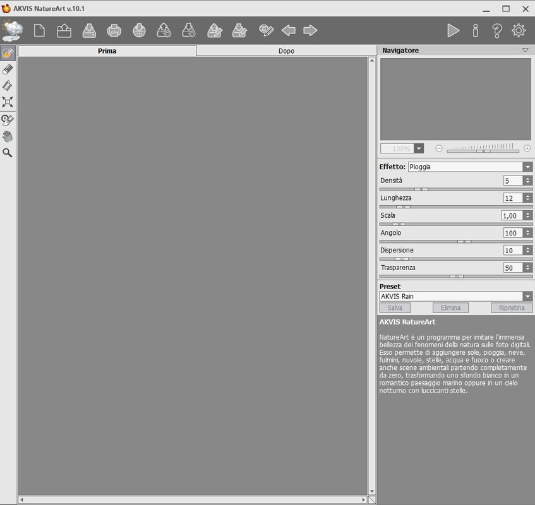Click the horizontal scrollbar right arrow
The height and width of the screenshot is (505, 535).
pos(364,500)
